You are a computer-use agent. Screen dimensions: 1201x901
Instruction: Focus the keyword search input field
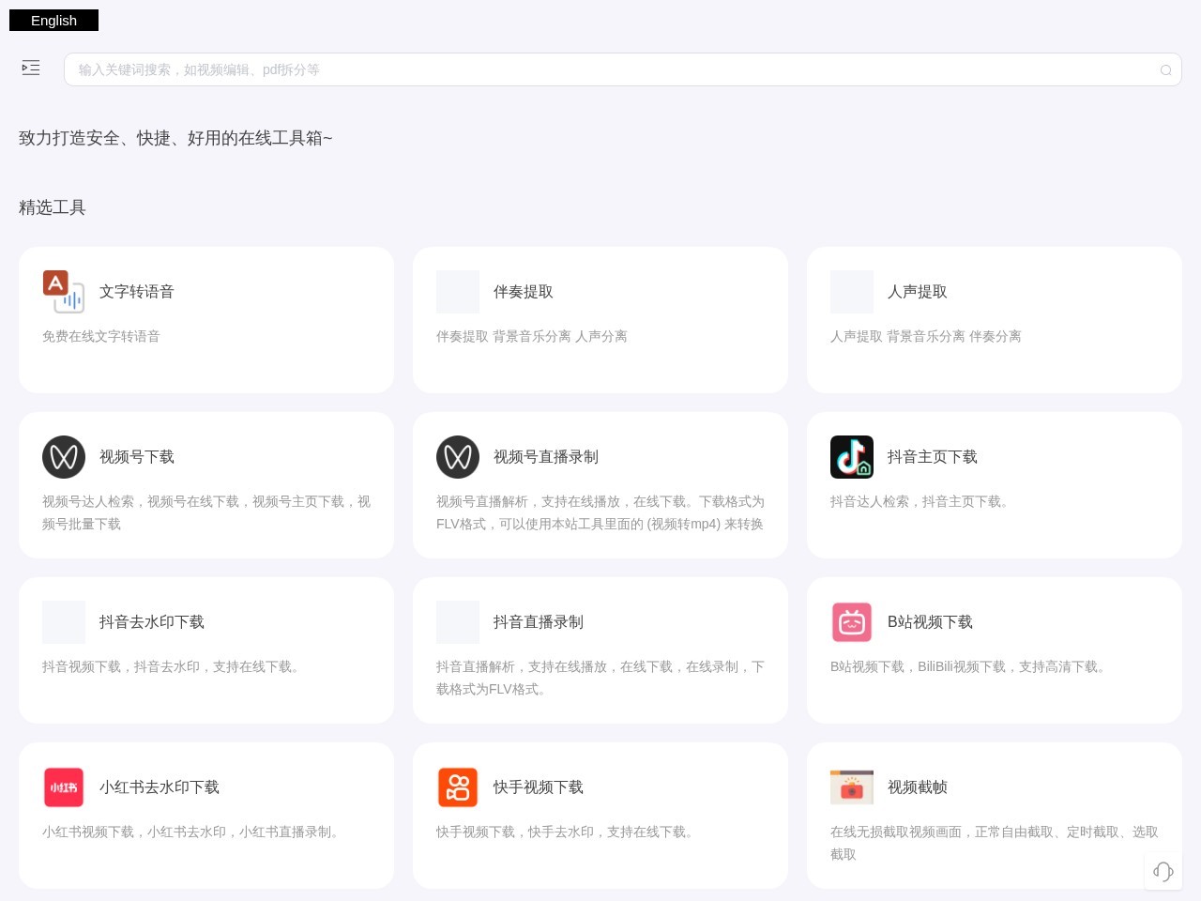coord(622,69)
